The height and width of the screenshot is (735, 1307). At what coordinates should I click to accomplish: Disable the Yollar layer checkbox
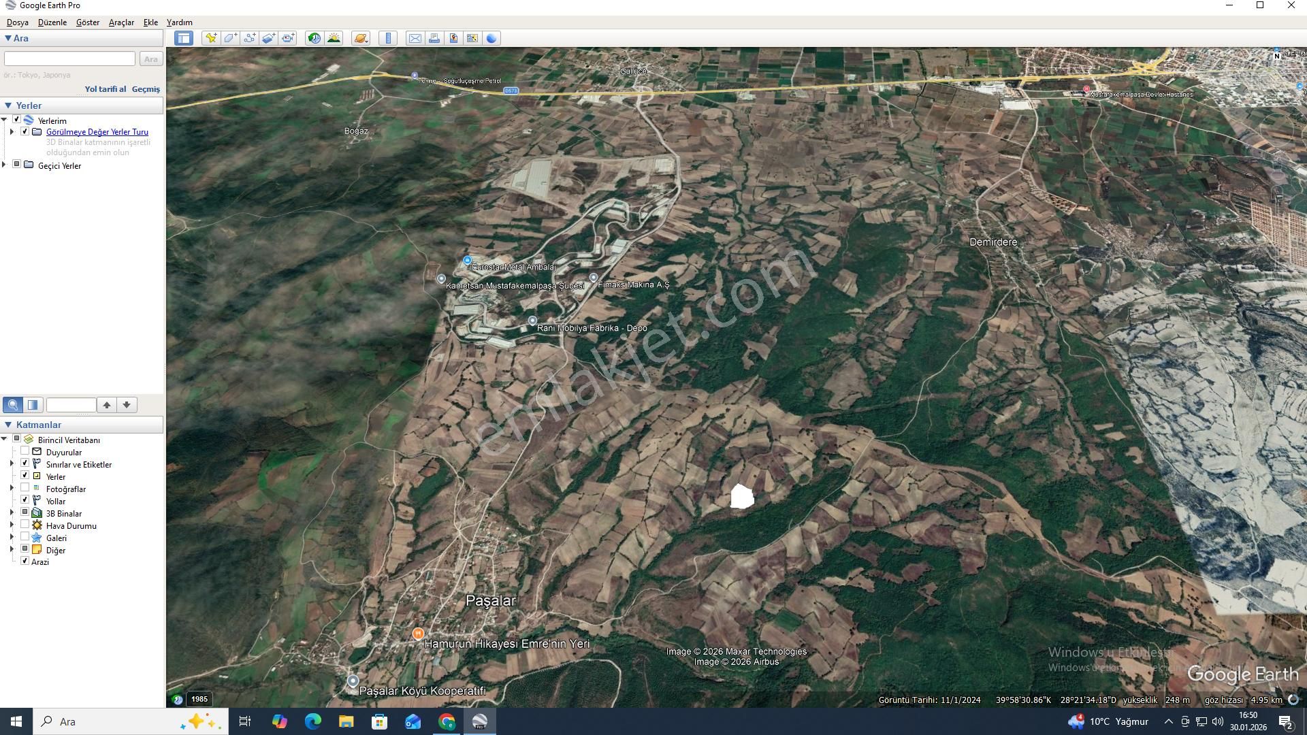25,500
